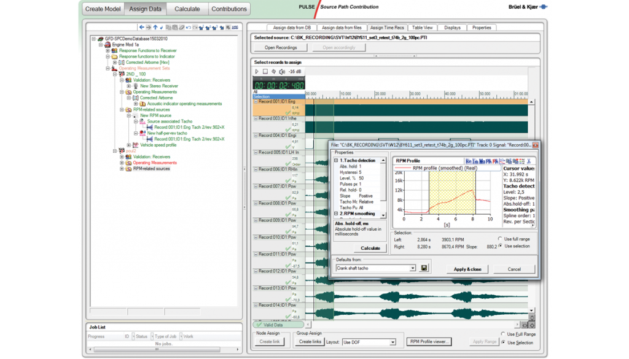Viewport: 629px width, 359px height.
Task: Select the 'Use selection' radio in the RPM dialog
Action: pyautogui.click(x=499, y=245)
